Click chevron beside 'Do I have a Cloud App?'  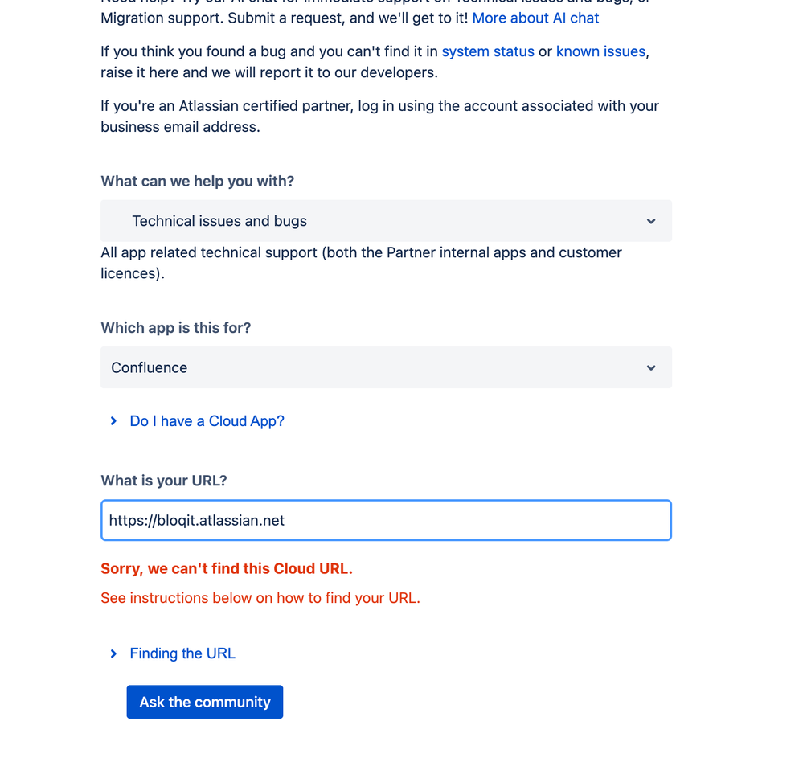[113, 421]
